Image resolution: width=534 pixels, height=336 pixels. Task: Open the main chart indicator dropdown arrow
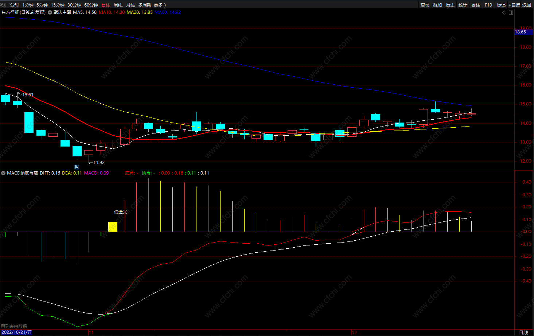tap(50, 12)
